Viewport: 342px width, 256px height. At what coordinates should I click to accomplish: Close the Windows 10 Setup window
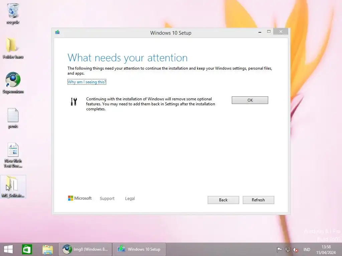[x=281, y=32]
